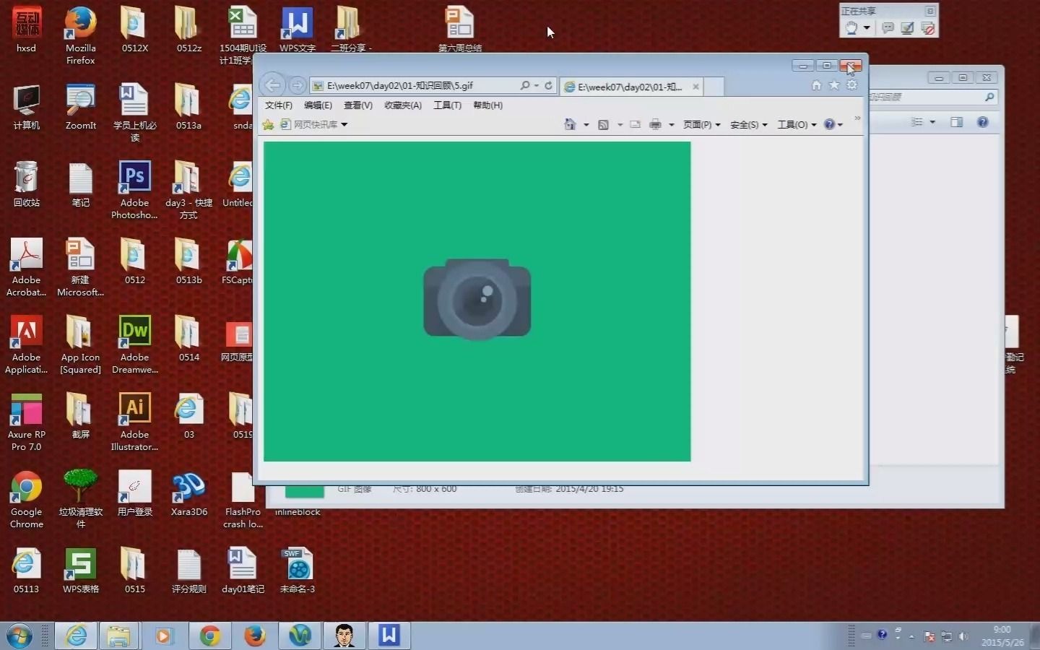Open the 帮助(H) menu
The width and height of the screenshot is (1040, 650).
(488, 105)
